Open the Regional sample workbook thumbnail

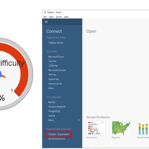pyautogui.click(x=121, y=128)
